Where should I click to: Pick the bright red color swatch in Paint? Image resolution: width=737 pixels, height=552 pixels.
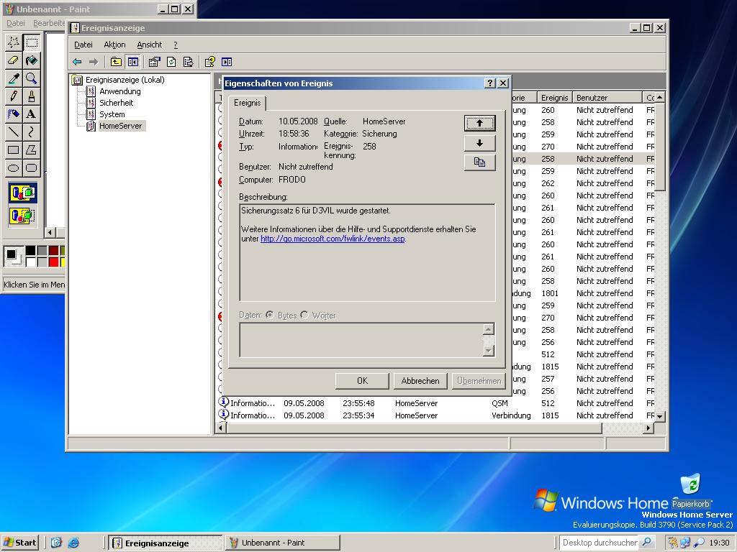pos(53,262)
